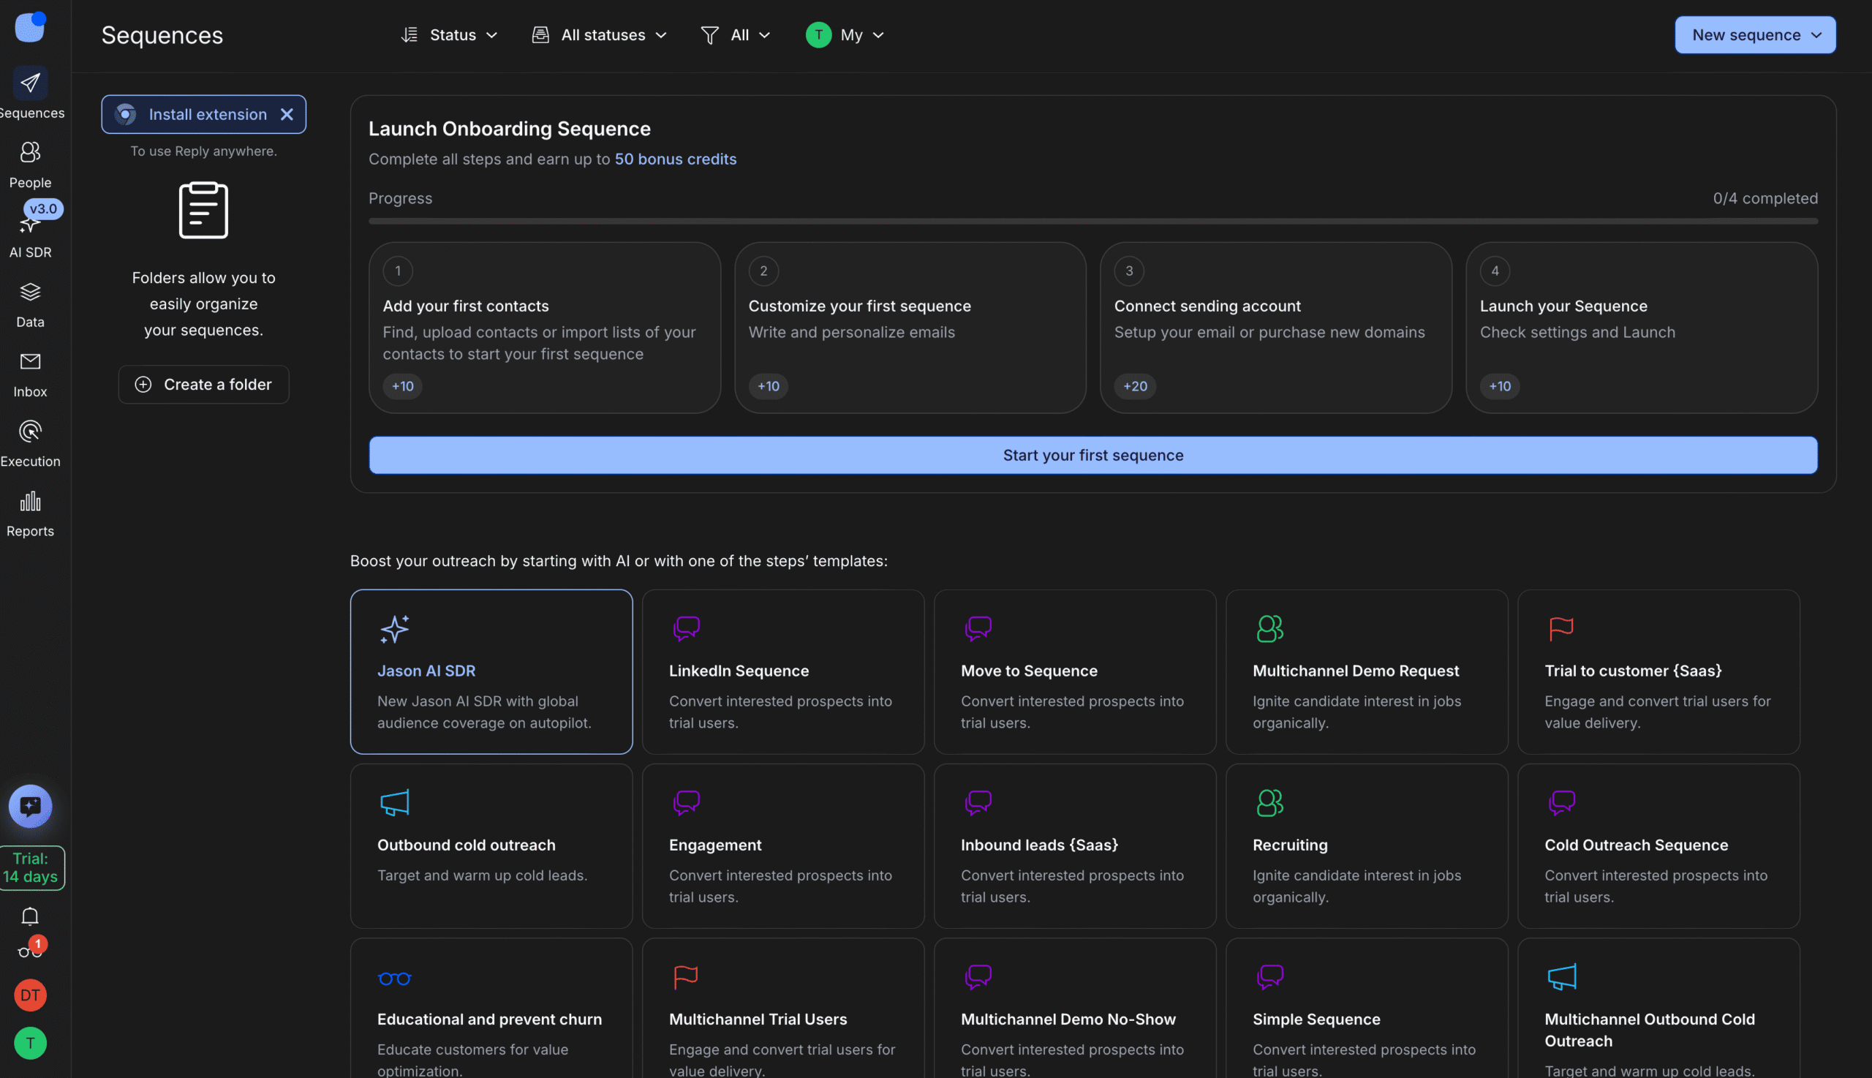Image resolution: width=1872 pixels, height=1078 pixels.
Task: Expand the New sequence dropdown button
Action: click(1755, 35)
